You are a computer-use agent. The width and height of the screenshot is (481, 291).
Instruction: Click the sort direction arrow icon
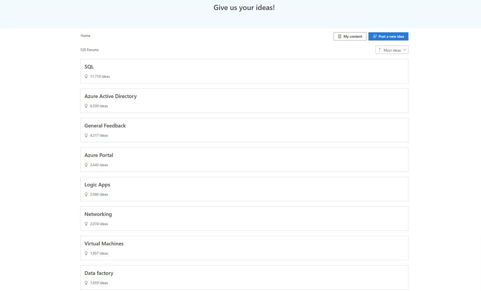tap(380, 50)
